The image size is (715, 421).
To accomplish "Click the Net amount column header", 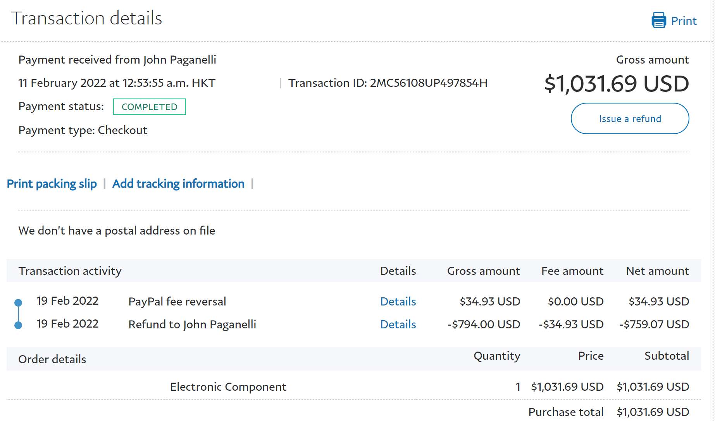I will tap(657, 271).
